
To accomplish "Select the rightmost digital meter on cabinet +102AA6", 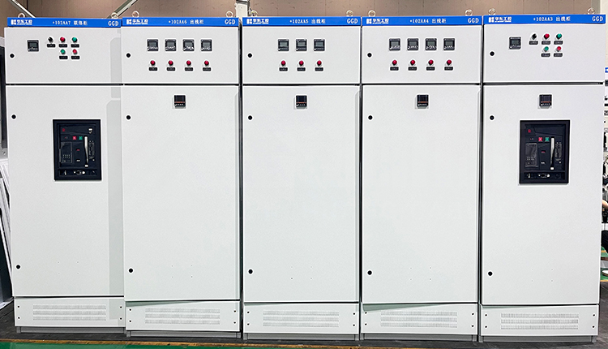I will tap(206, 45).
